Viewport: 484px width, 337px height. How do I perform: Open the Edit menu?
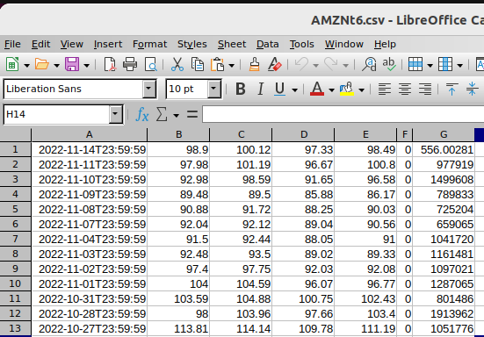[40, 44]
